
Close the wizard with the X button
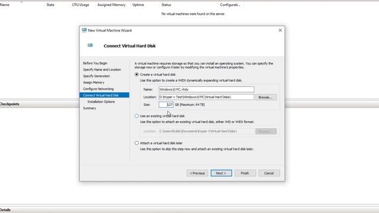point(280,30)
